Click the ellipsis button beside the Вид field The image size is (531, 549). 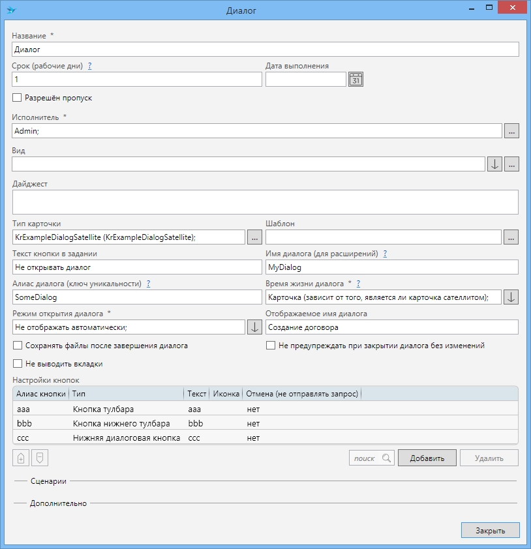(x=511, y=164)
